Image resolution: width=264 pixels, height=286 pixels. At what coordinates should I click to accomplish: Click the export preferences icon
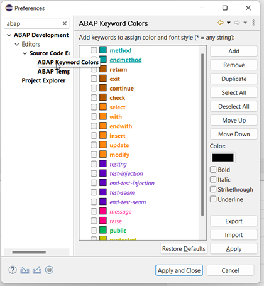[x=37, y=270]
